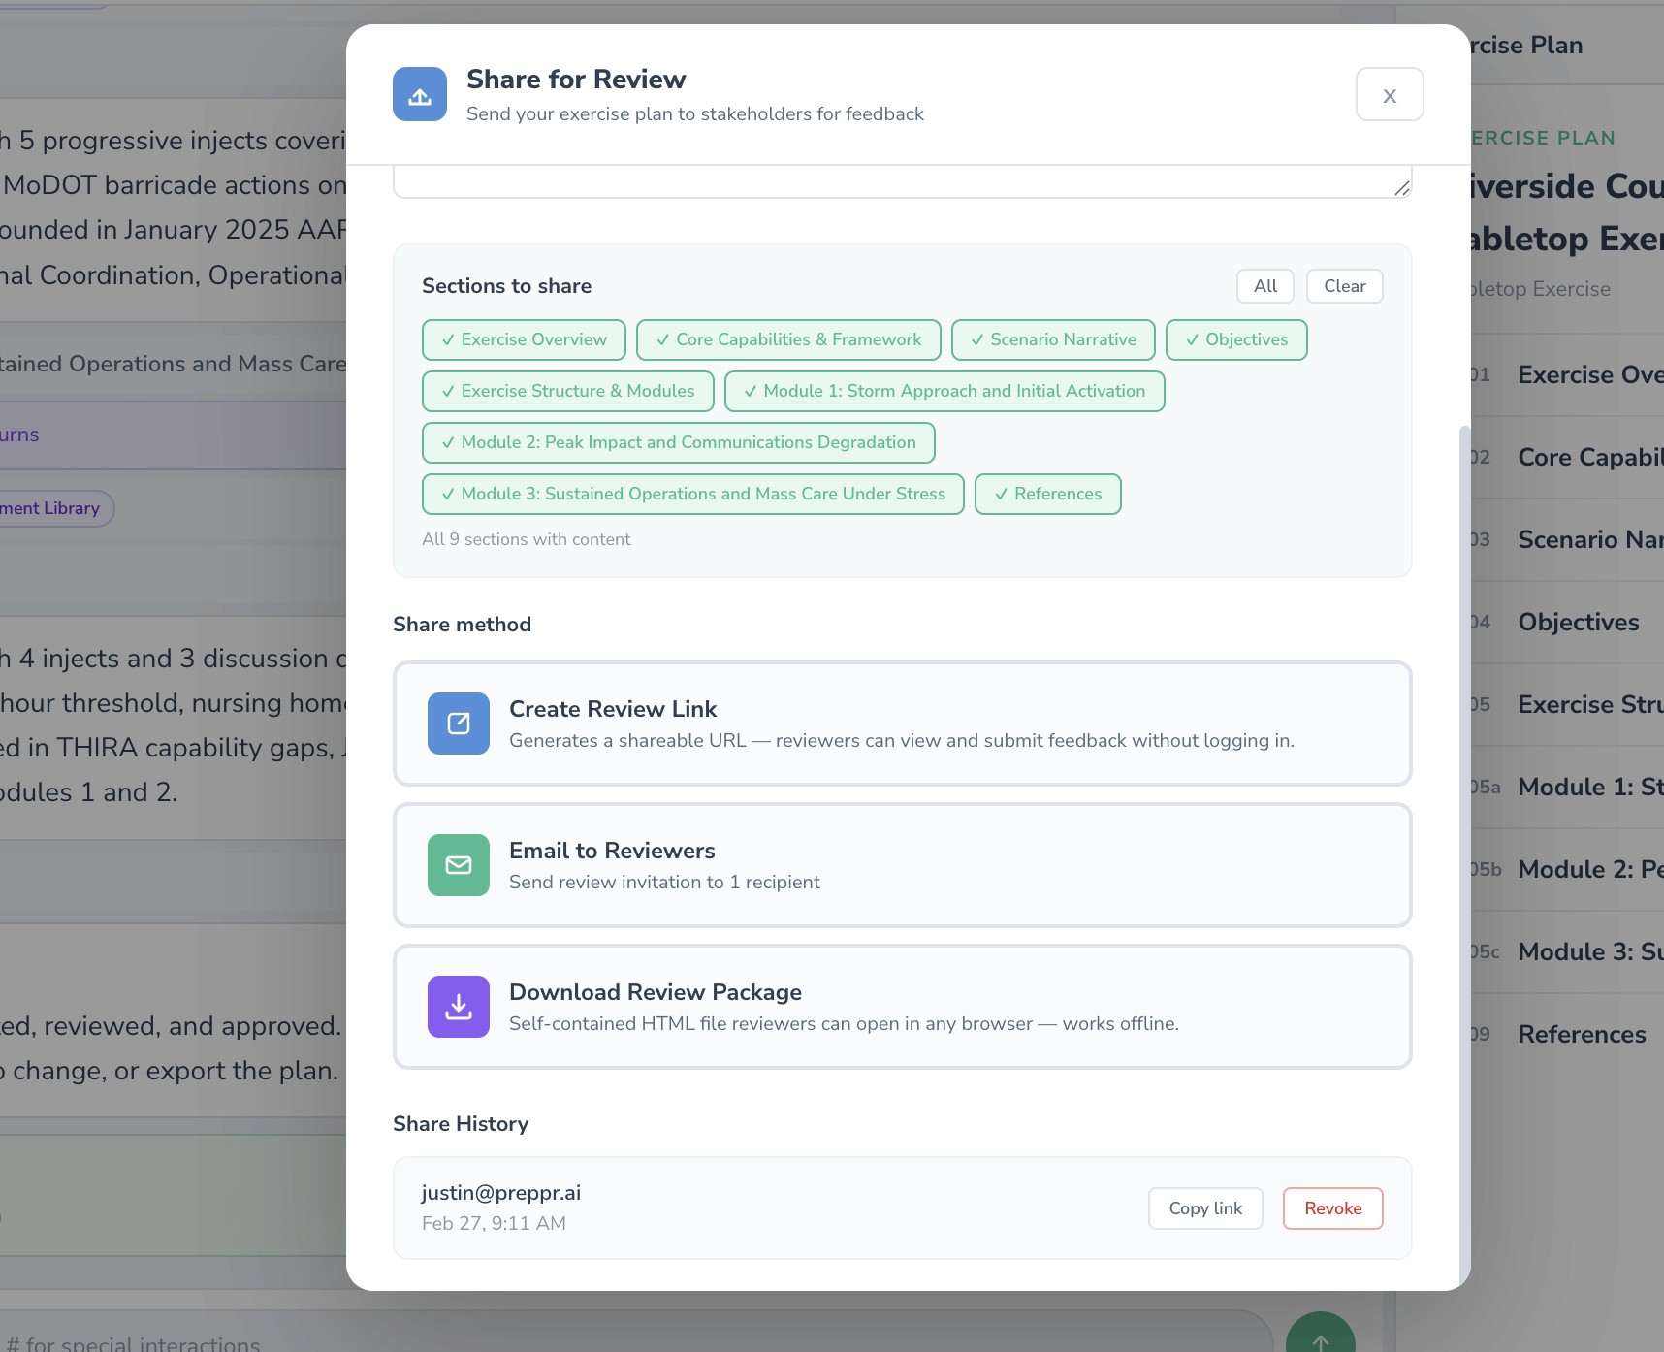Click the 'Share History' heading

[x=461, y=1124]
